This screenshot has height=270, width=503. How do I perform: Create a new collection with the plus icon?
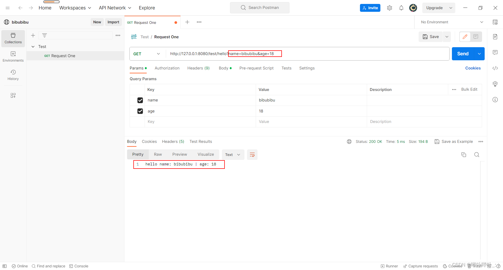click(x=33, y=35)
